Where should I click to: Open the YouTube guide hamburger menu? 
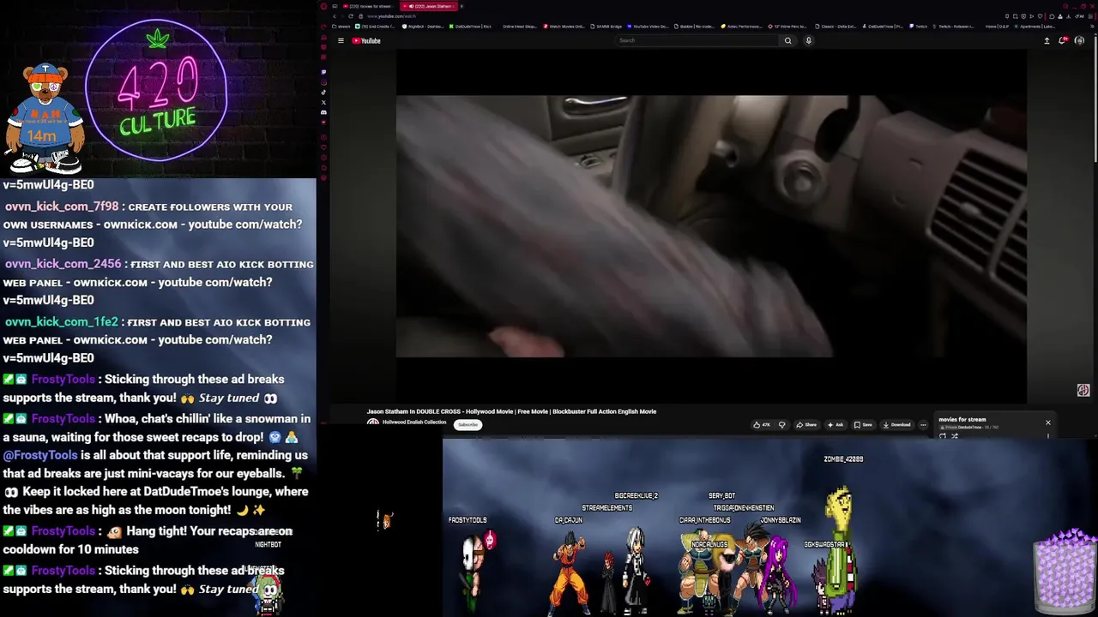[341, 40]
